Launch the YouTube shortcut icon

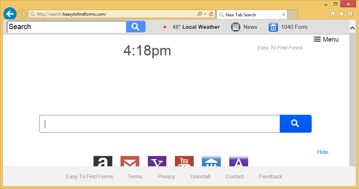[x=184, y=161]
